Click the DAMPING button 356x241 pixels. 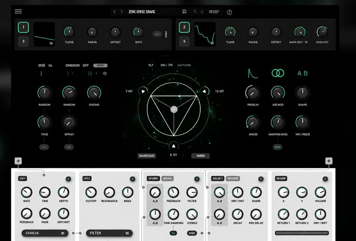201,156
